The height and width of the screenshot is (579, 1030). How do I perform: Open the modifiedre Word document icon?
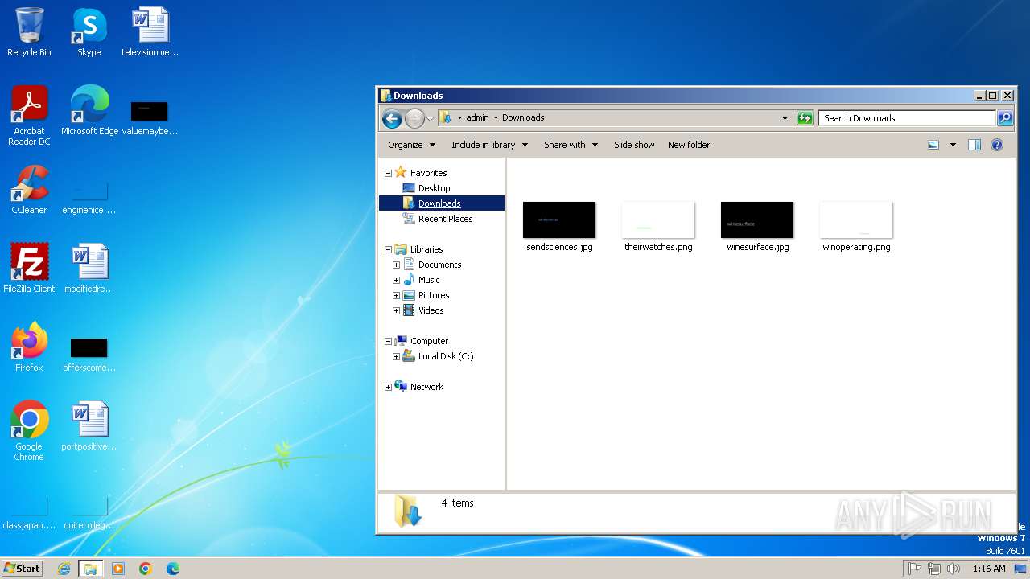89,269
